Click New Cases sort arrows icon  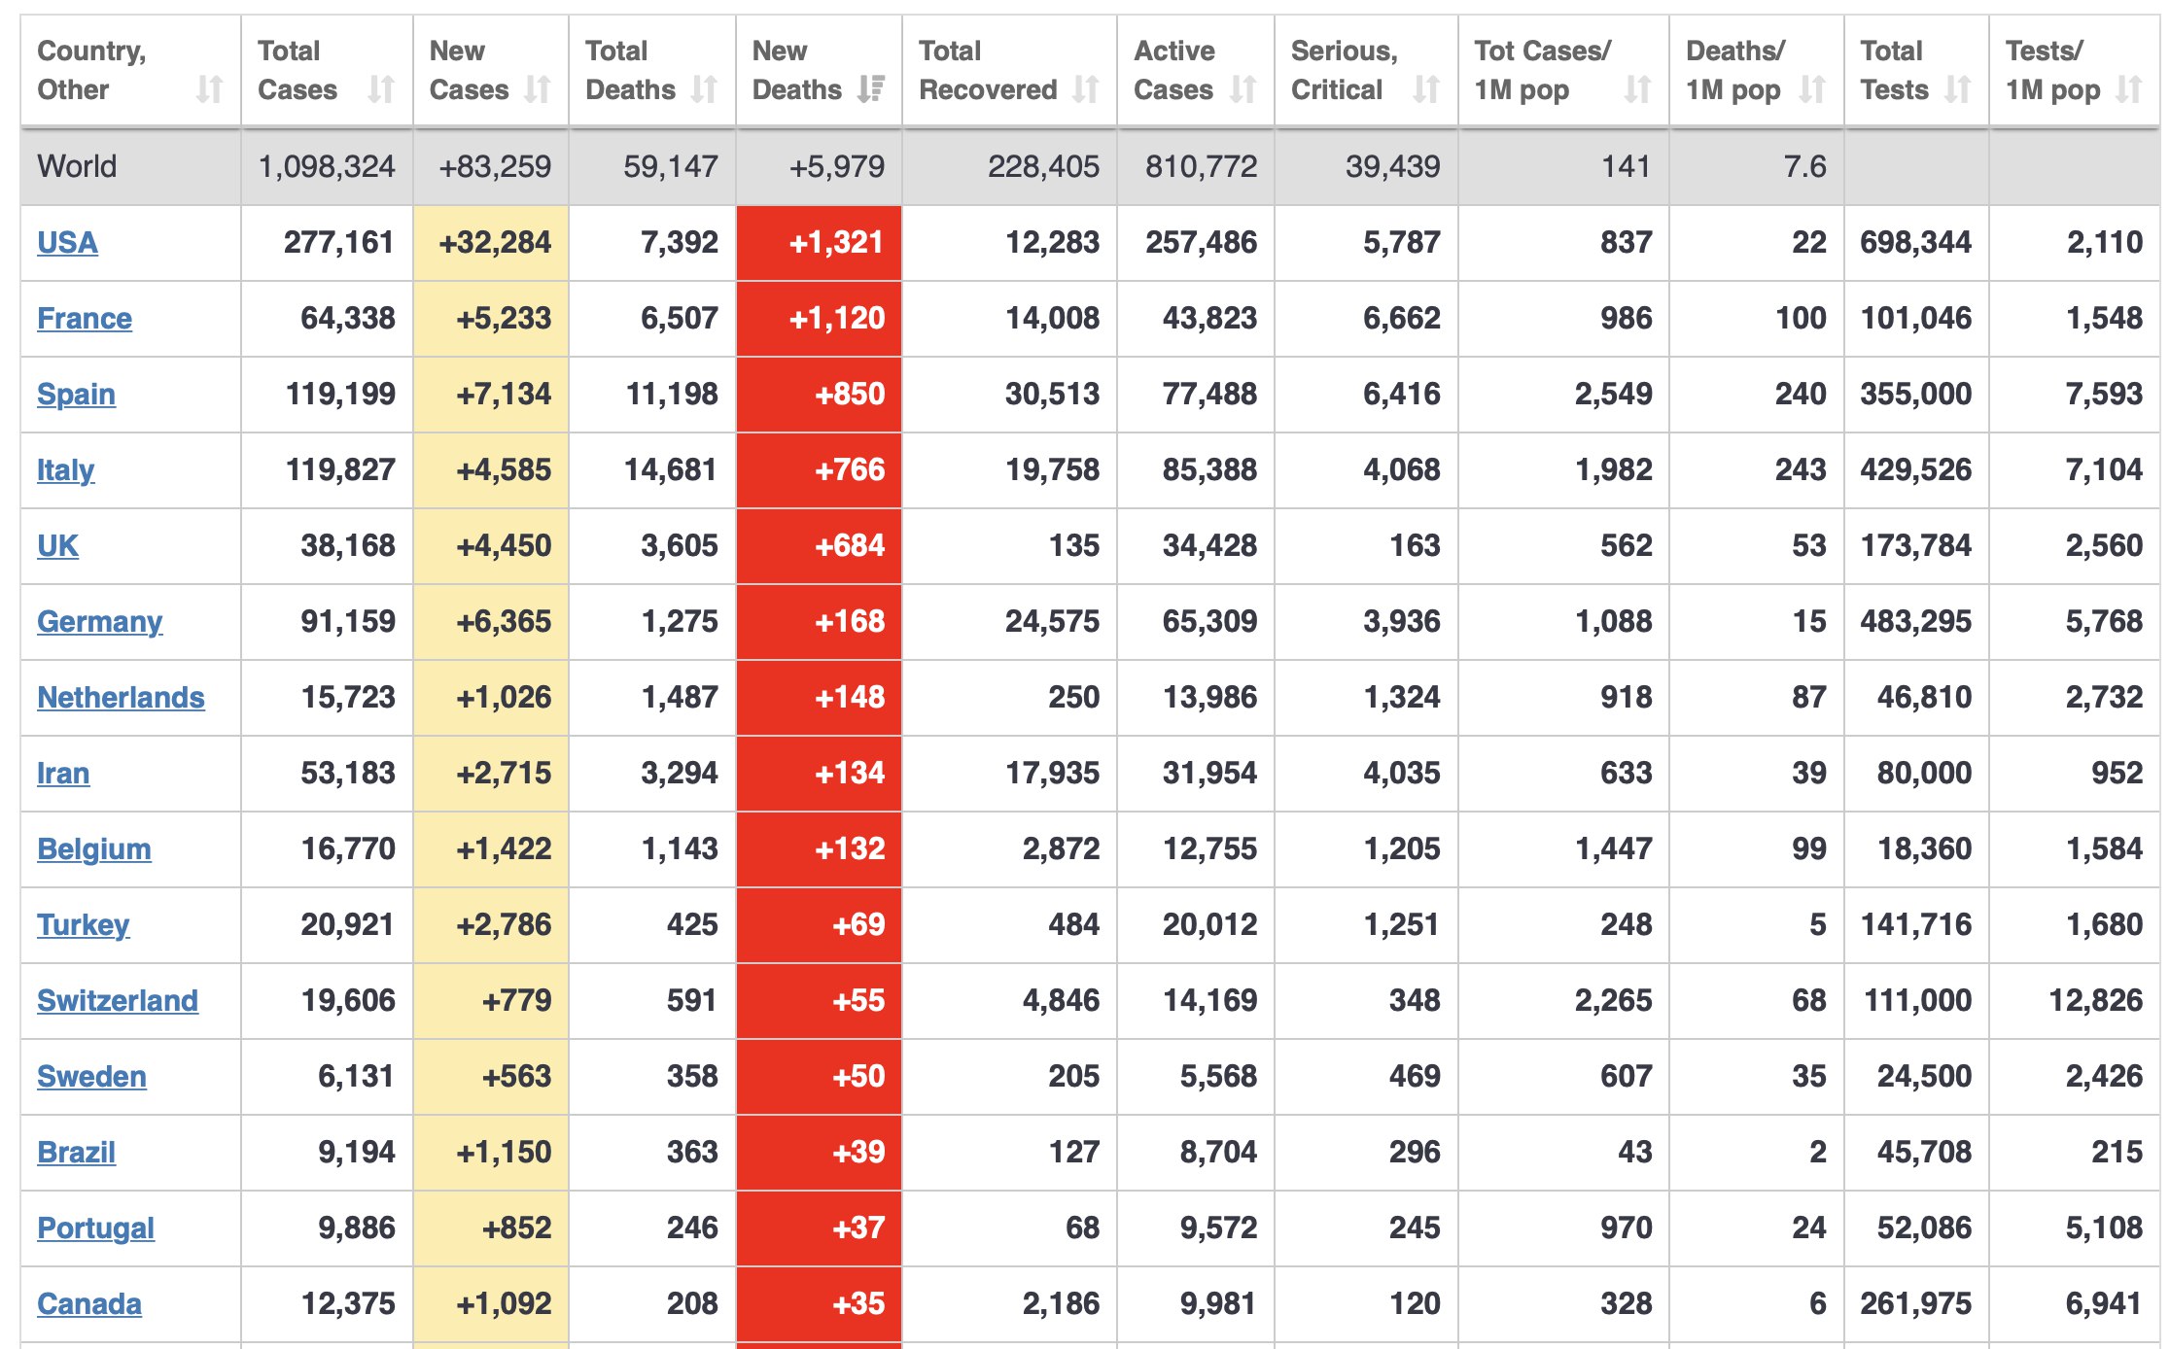[x=537, y=89]
